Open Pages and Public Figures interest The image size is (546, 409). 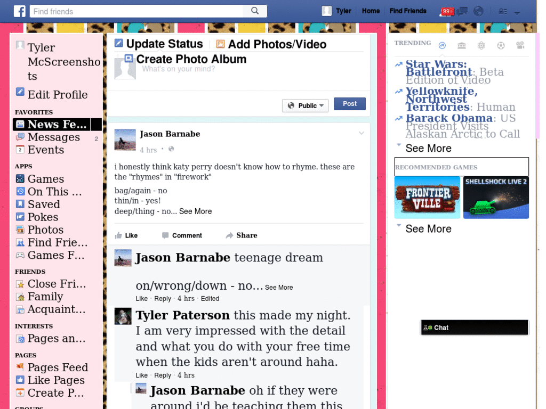point(57,338)
